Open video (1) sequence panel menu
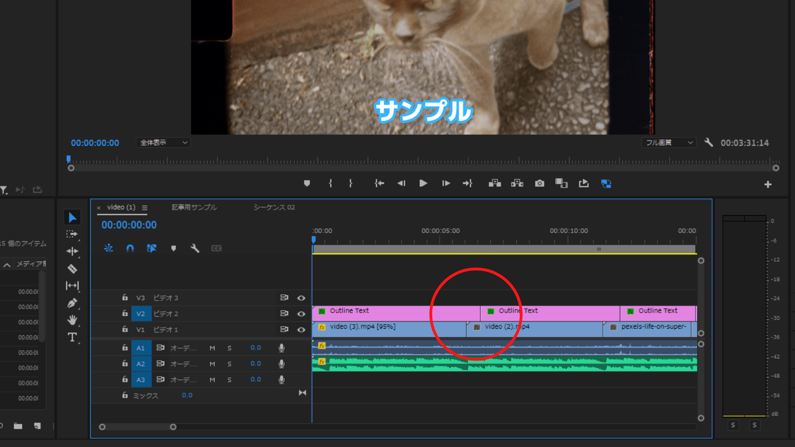The width and height of the screenshot is (795, 447). tap(145, 208)
